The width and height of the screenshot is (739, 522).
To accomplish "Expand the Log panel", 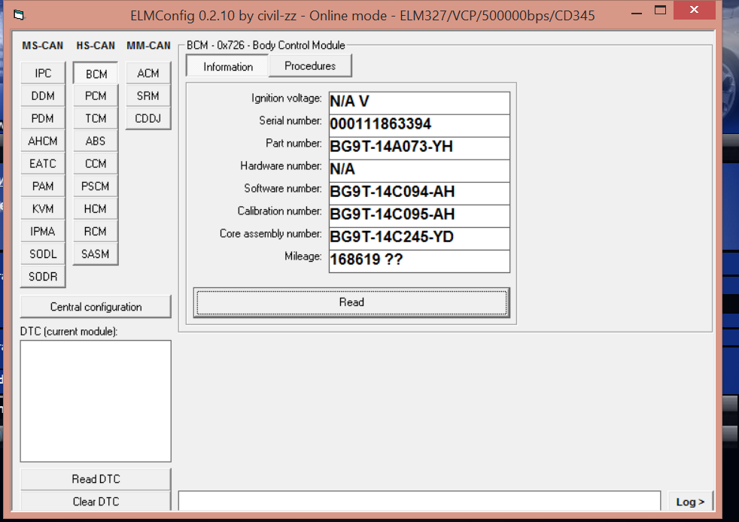I will pos(690,502).
